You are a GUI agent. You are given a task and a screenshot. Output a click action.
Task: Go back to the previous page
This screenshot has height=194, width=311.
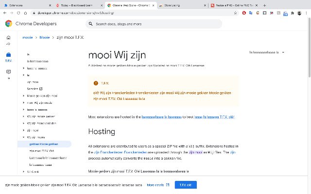5,13
